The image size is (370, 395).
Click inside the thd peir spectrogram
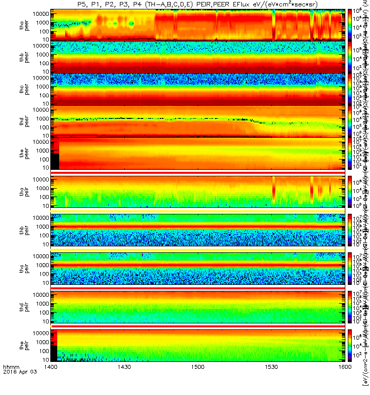pos(198,307)
